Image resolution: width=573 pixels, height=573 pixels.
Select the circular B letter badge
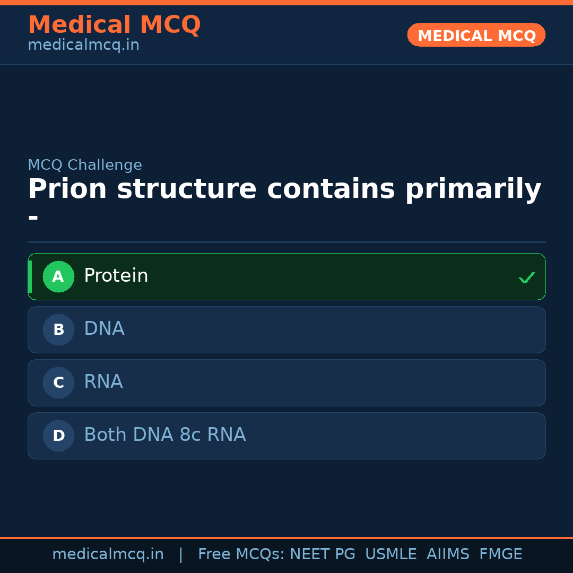click(58, 329)
